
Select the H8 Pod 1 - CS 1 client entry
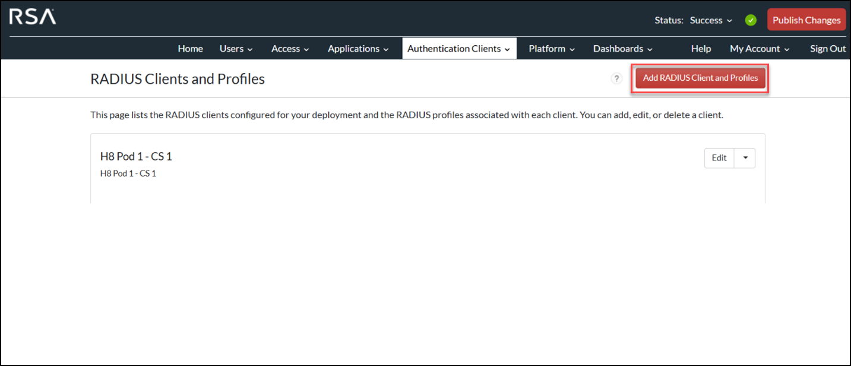pyautogui.click(x=136, y=156)
